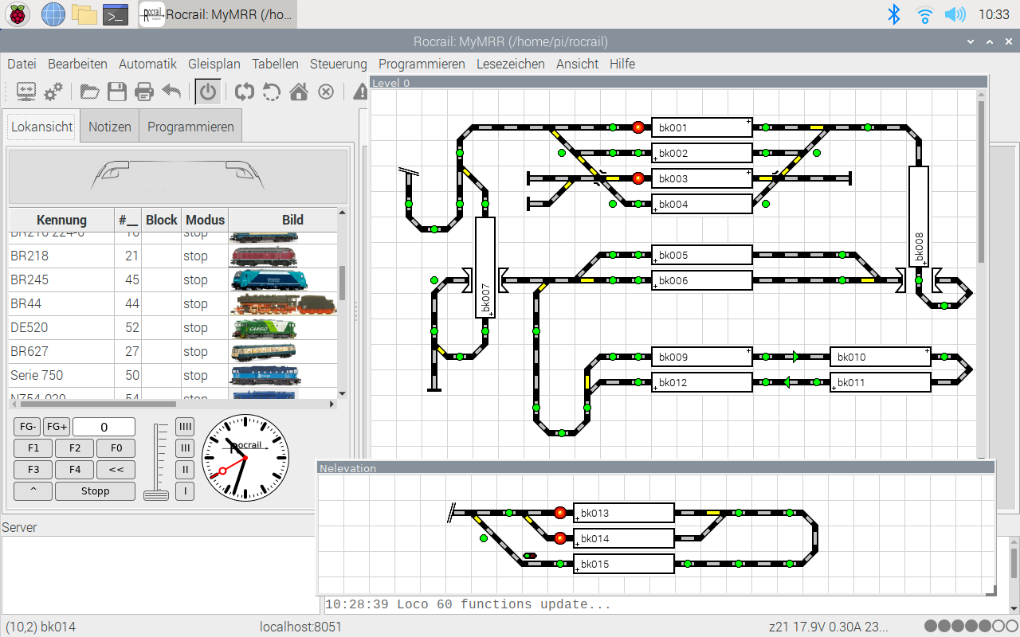Click red signal before bk003
Screen dimensions: 1020x637
point(638,178)
